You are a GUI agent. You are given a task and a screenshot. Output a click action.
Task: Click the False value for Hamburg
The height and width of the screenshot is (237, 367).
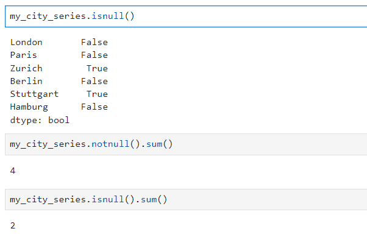(94, 107)
